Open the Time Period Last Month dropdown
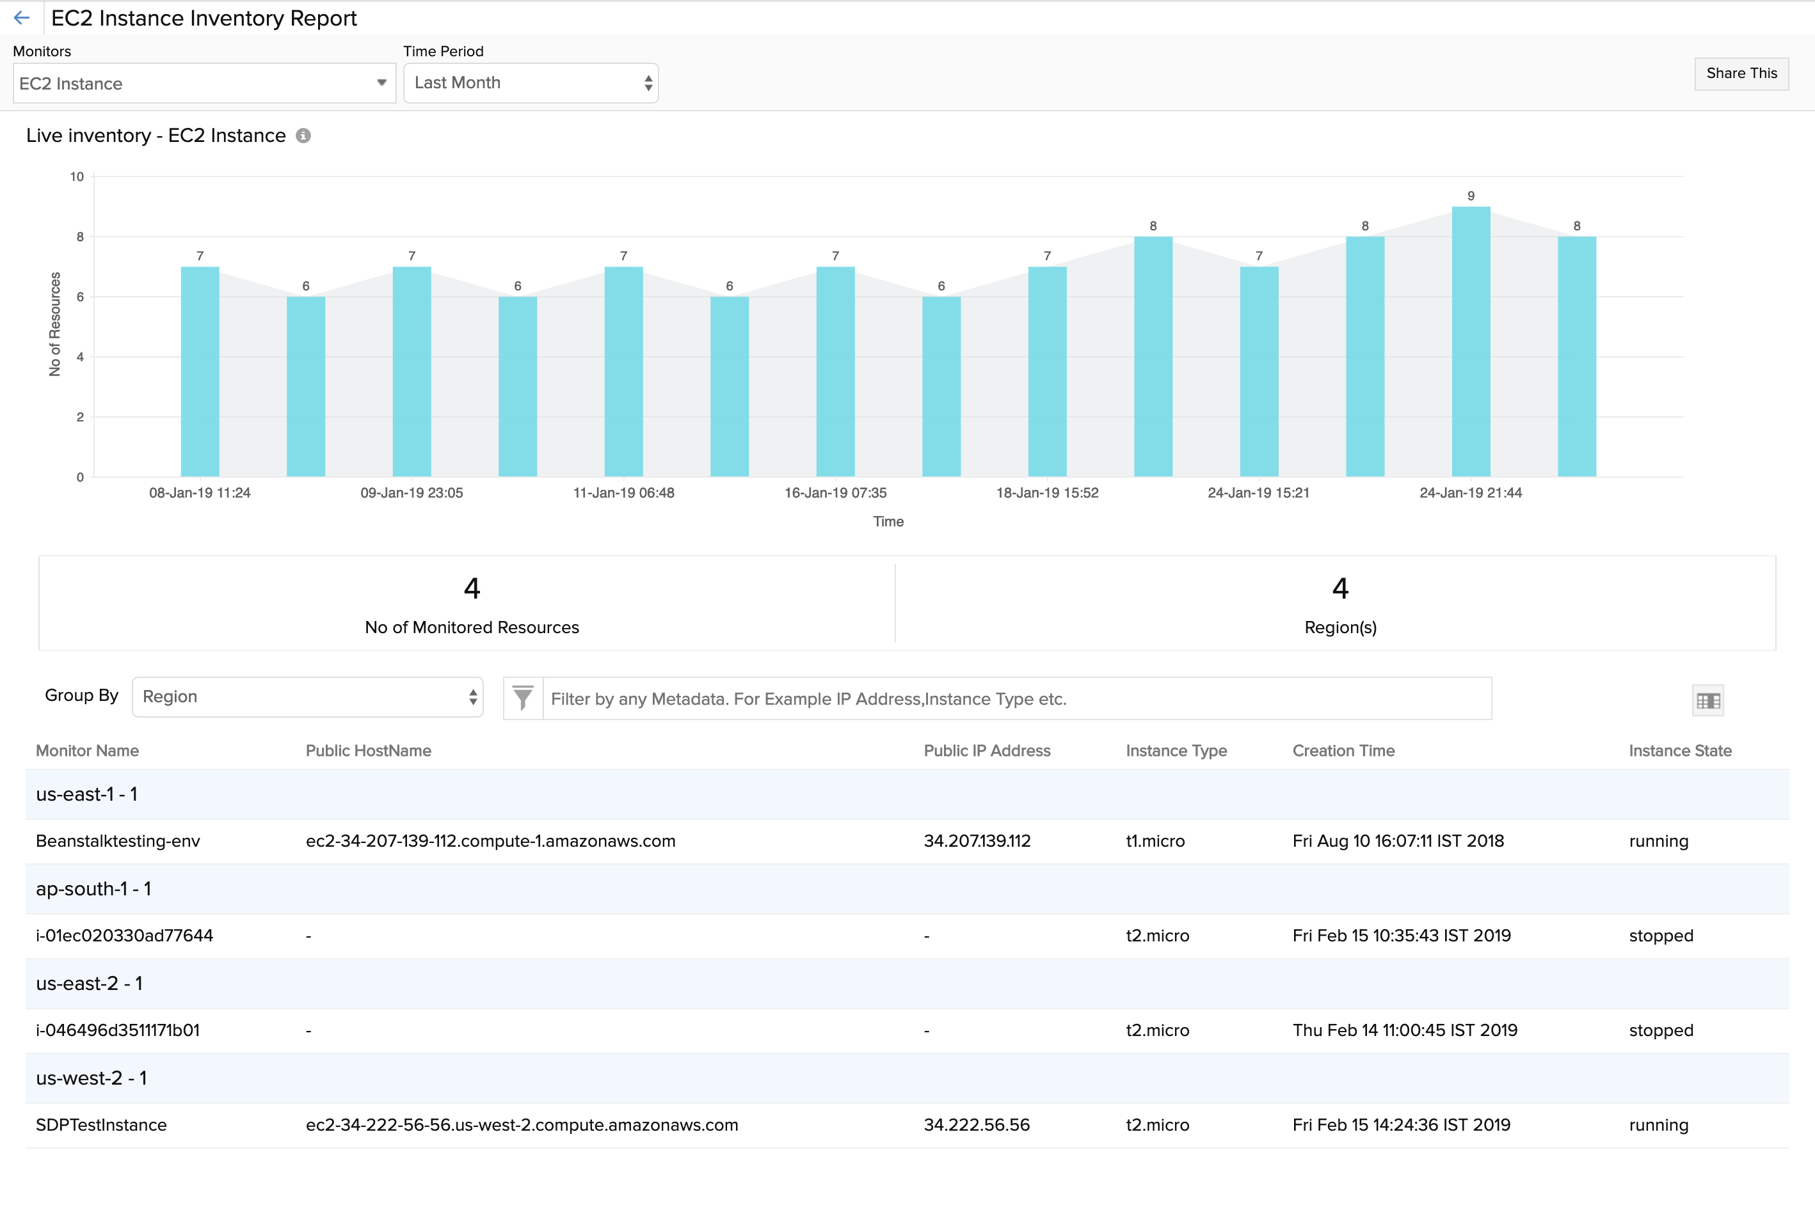This screenshot has width=1815, height=1210. click(x=531, y=82)
